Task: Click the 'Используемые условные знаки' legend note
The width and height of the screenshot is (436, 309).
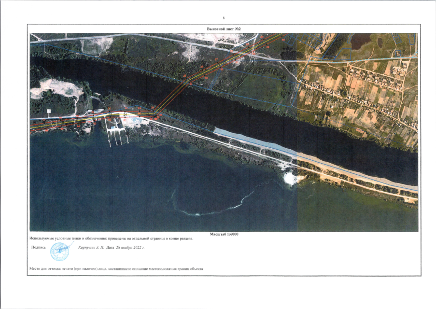Action: click(x=112, y=239)
